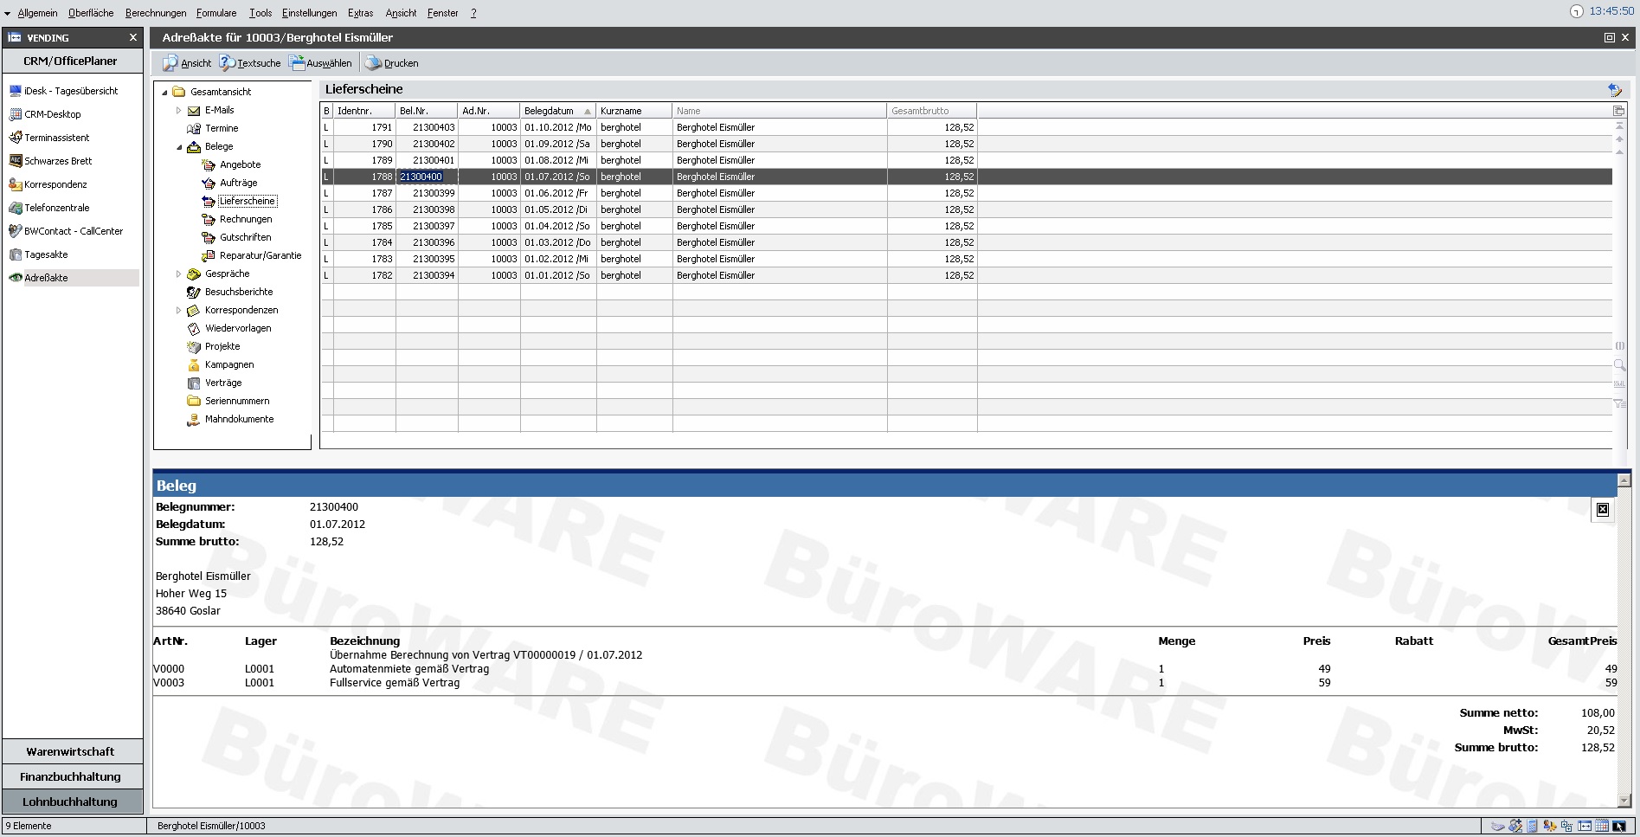
Task: Click the clock icon next to time
Action: coord(1576,11)
